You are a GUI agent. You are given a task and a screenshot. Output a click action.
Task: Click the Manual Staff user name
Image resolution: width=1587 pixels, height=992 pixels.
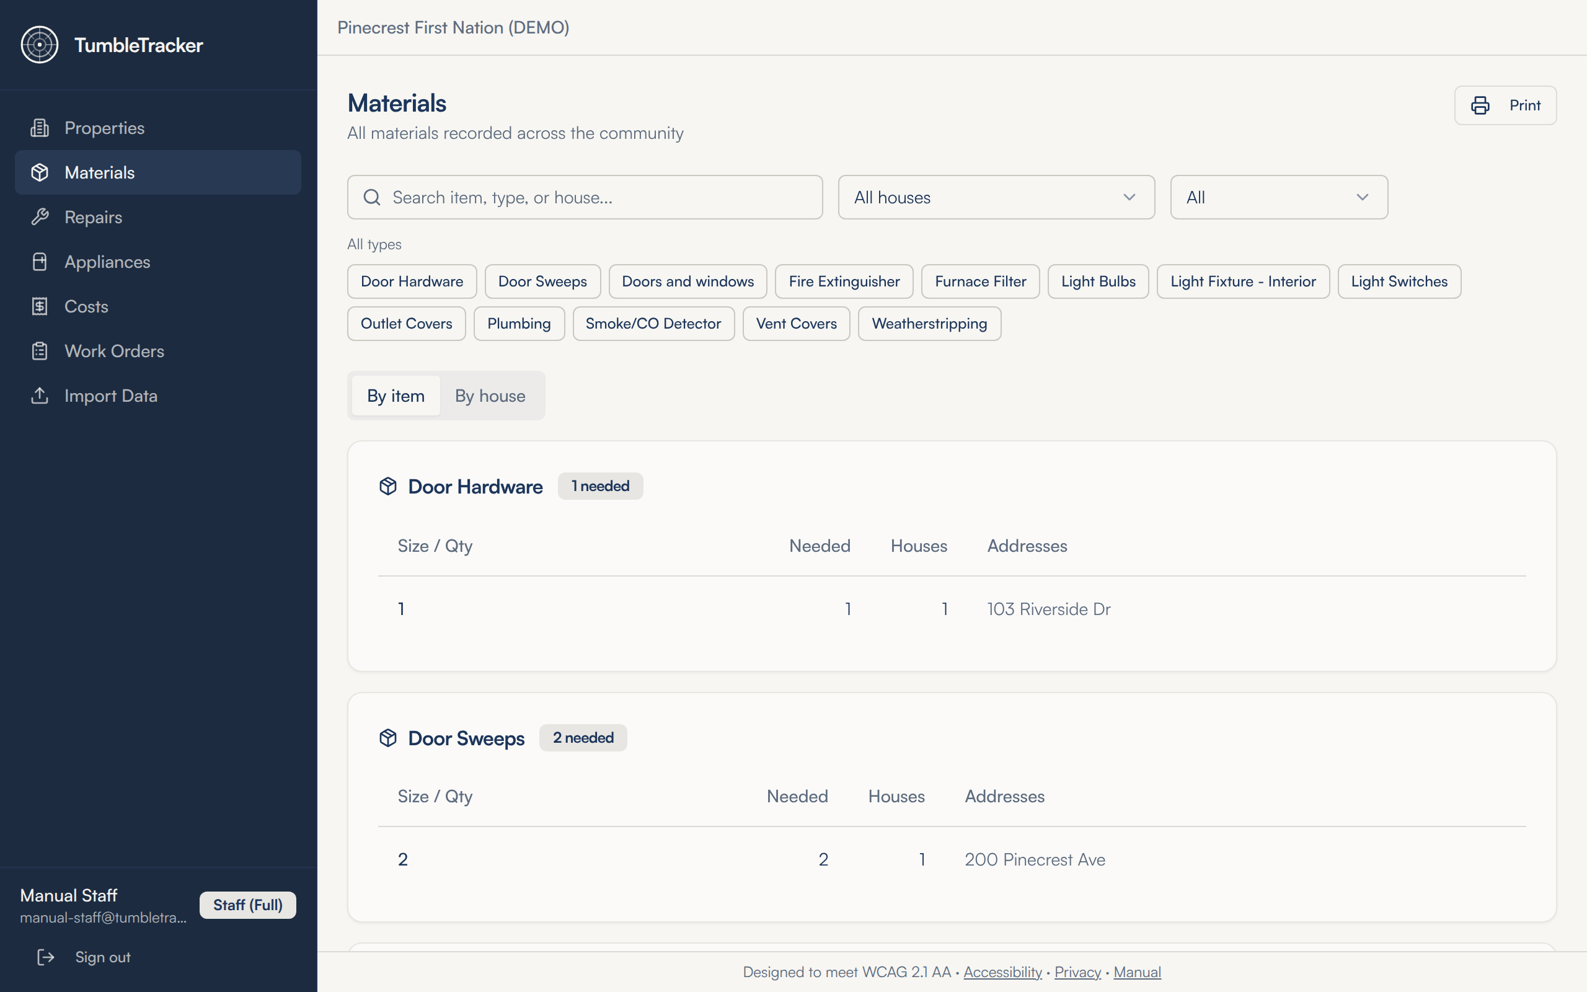pyautogui.click(x=69, y=895)
